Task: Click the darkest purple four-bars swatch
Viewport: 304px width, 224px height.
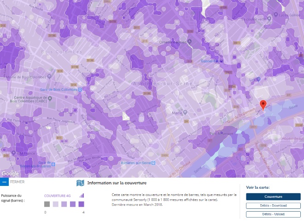Action: [x=81, y=204]
